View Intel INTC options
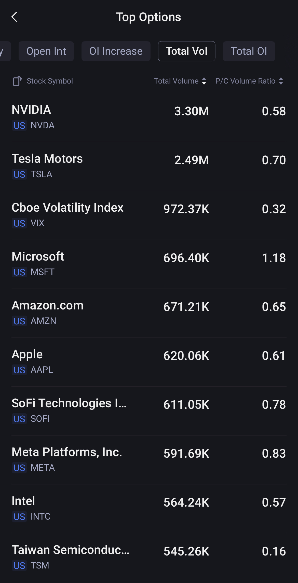This screenshot has width=298, height=583. [x=149, y=508]
